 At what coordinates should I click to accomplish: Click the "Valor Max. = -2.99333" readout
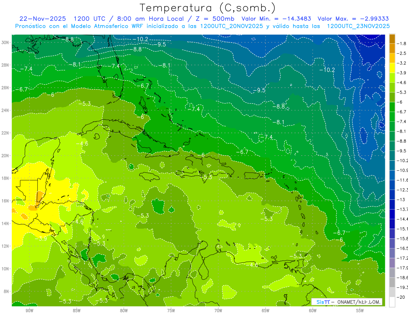click(353, 19)
